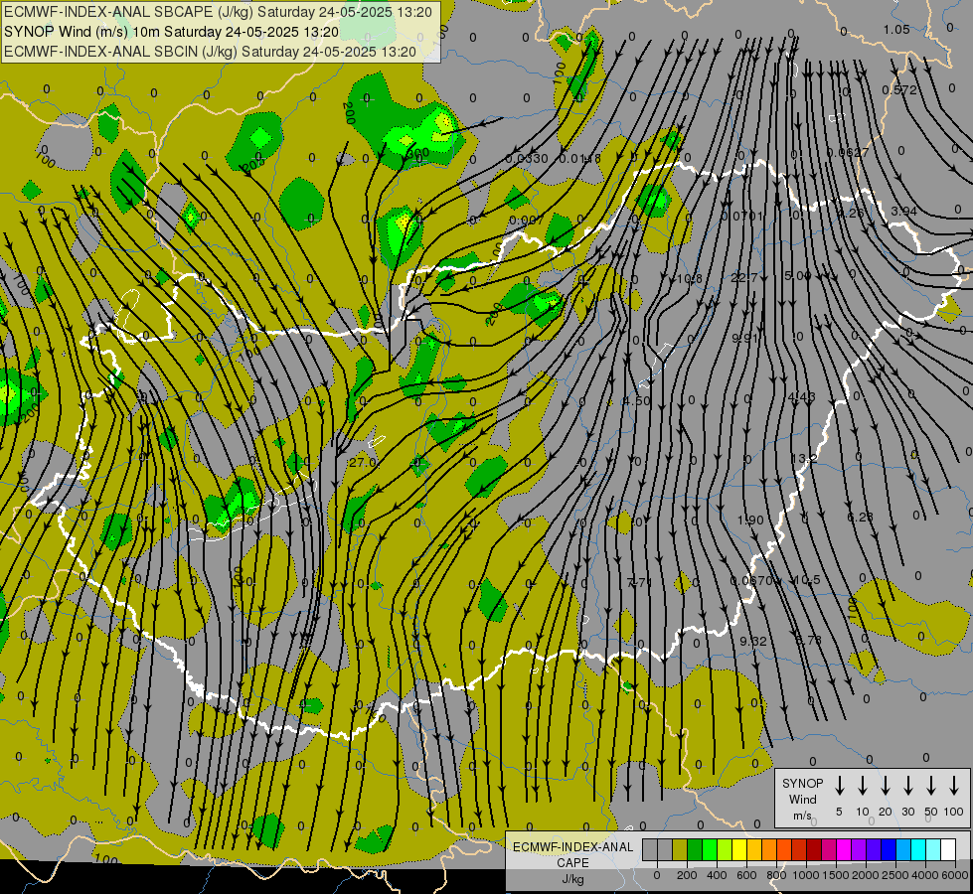Select the bright magenta CAPE legend swatch
This screenshot has height=894, width=973.
[x=844, y=849]
